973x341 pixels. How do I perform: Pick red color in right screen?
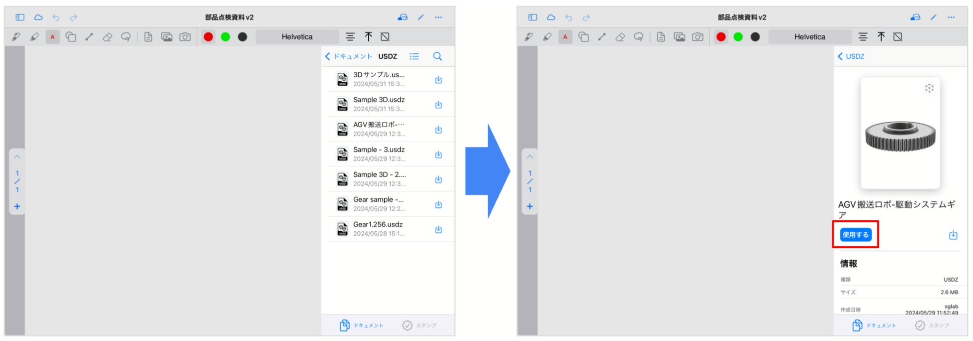[x=721, y=37]
